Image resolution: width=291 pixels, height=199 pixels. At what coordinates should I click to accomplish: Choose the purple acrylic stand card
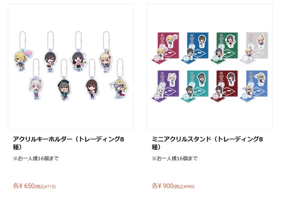click(x=166, y=86)
